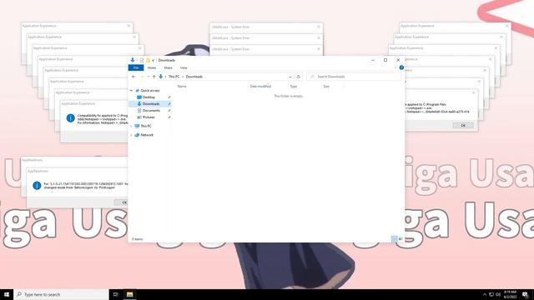Click the New folder icon in title bar
This screenshot has height=300, width=534.
148,60
